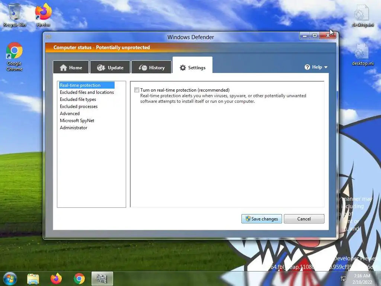Open the taskbar clock showing 7:16 AM
Viewport: 381px width, 286px height.
[x=362, y=279]
